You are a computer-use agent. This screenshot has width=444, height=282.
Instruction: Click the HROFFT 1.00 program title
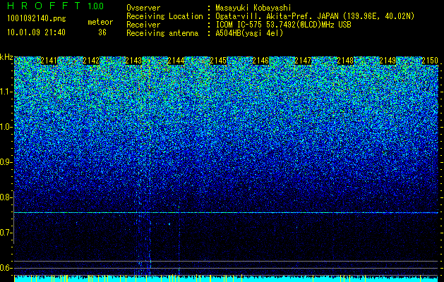56,6
